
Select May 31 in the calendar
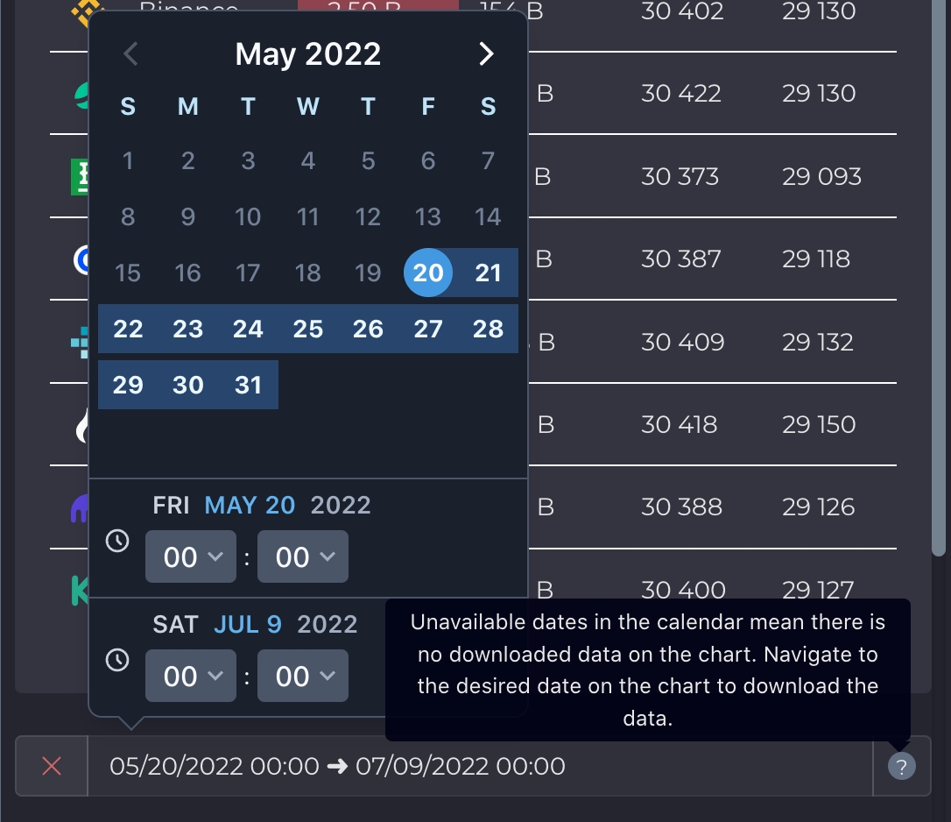point(248,385)
